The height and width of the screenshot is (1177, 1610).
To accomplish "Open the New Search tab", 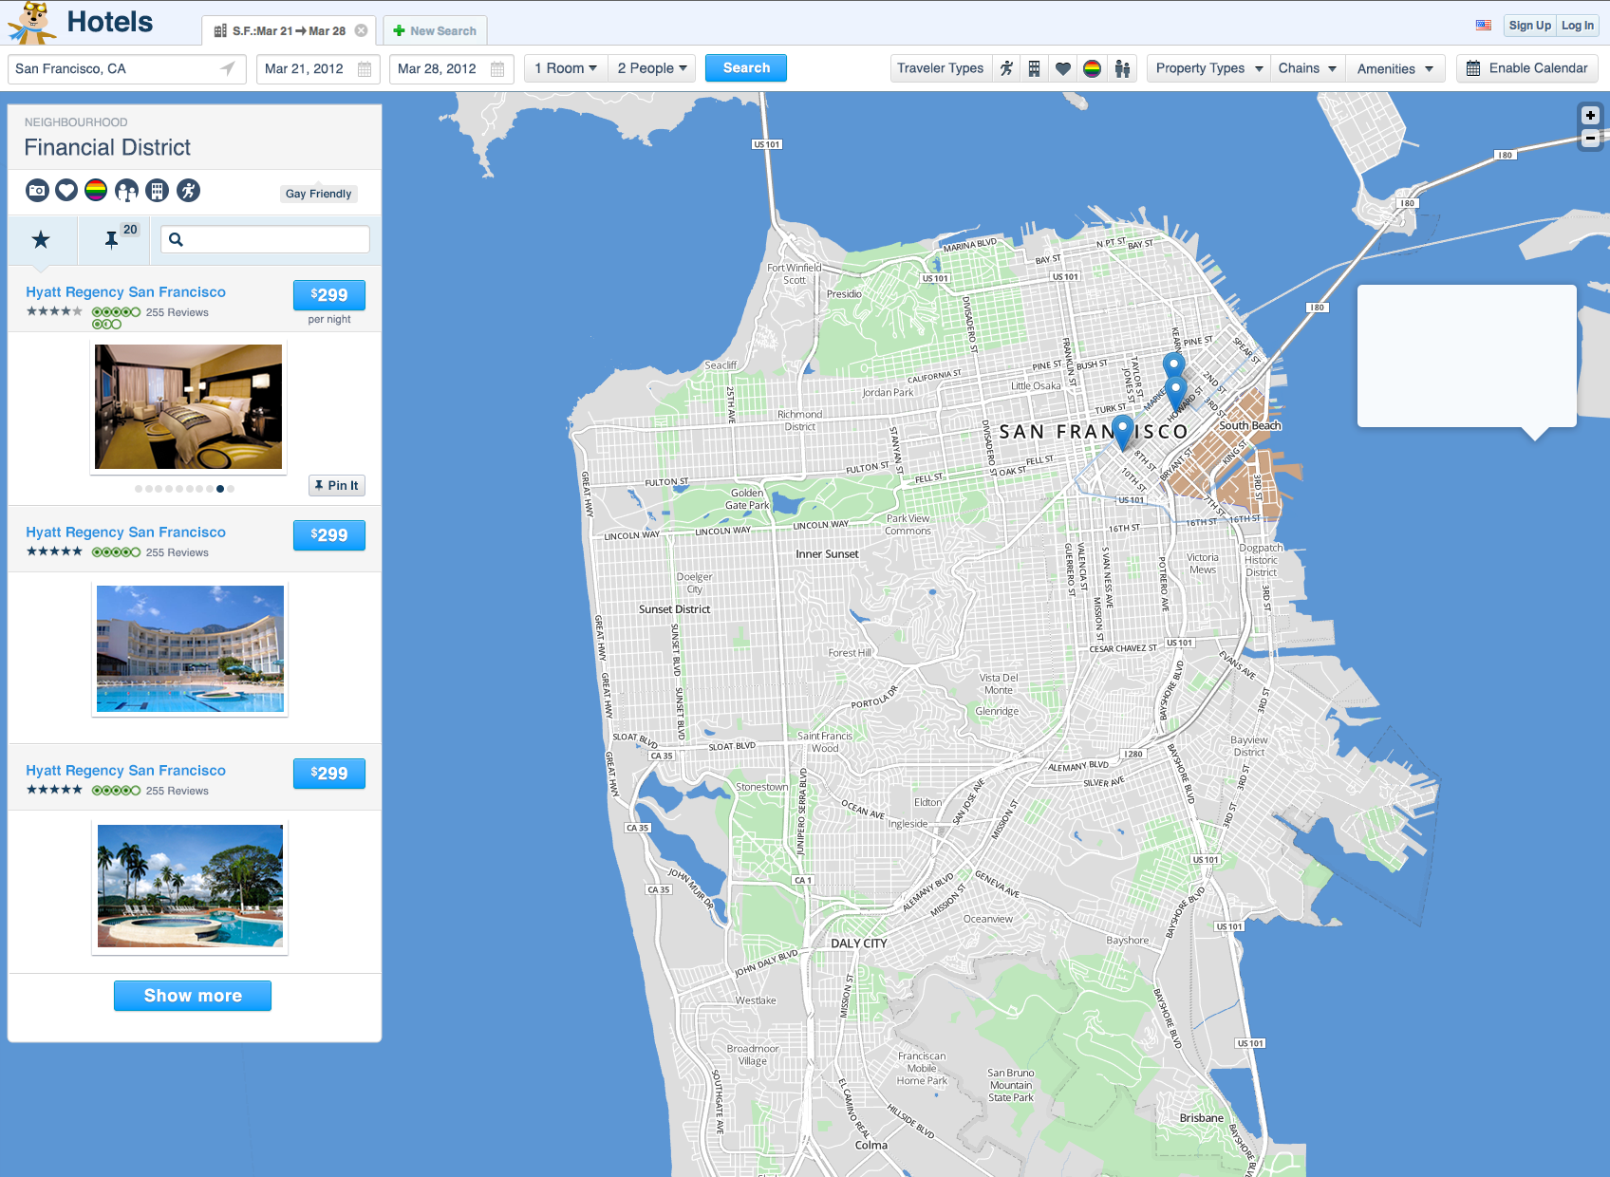I will point(436,30).
